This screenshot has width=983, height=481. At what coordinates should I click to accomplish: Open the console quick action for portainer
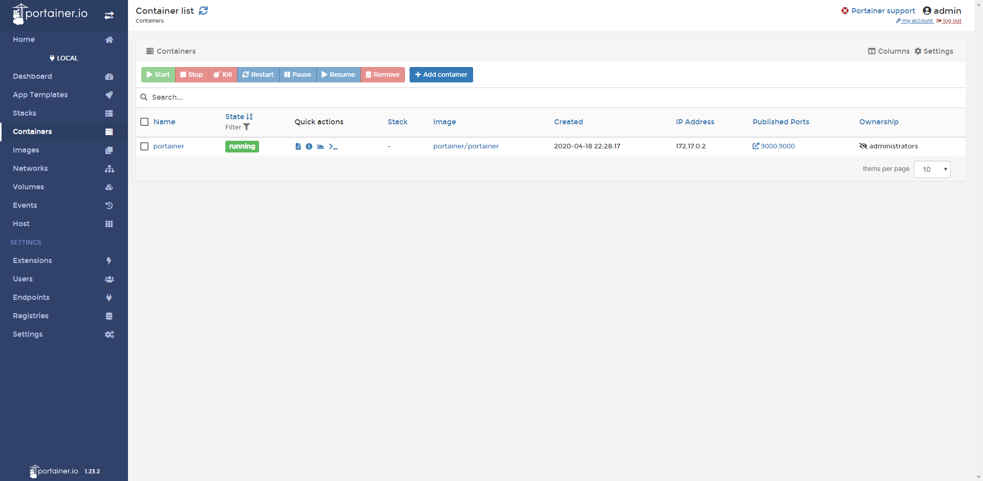[333, 146]
